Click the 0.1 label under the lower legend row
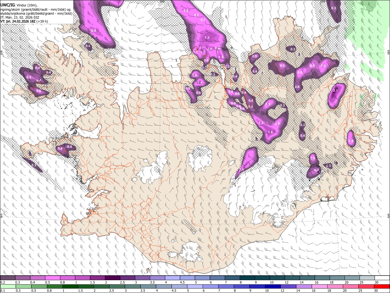This screenshot has width=390, height=293. pyautogui.click(x=2, y=291)
